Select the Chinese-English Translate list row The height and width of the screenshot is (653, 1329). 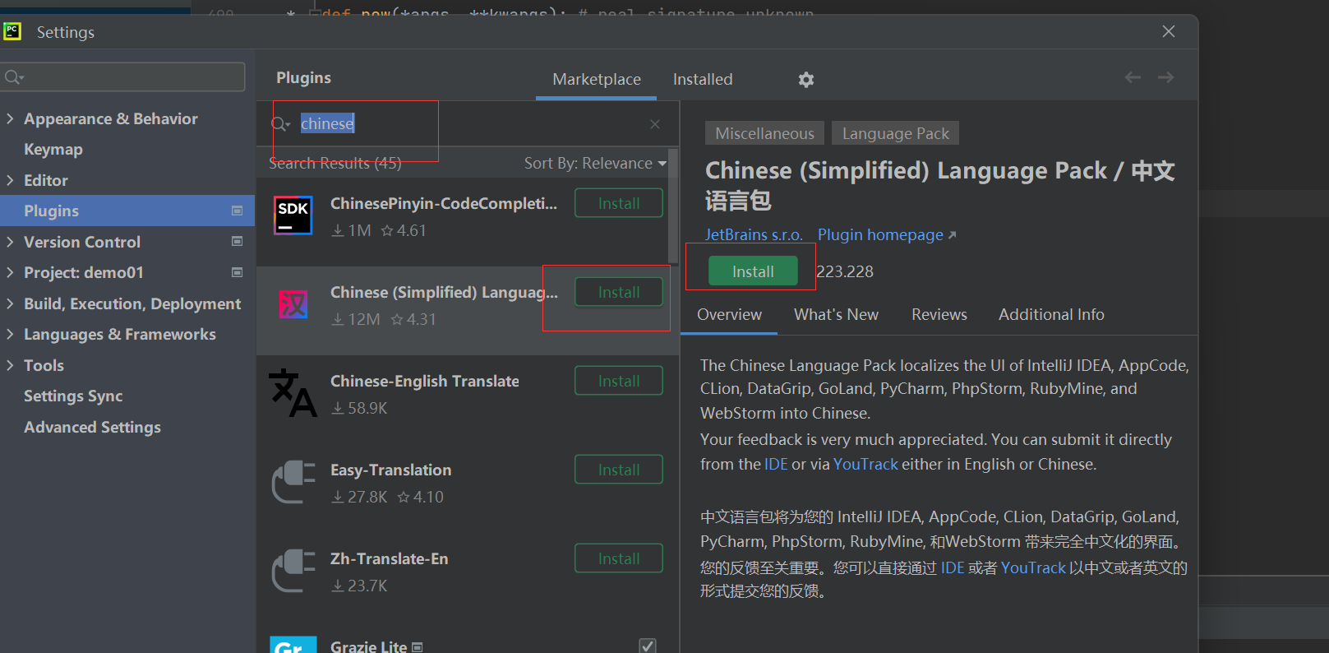click(x=467, y=400)
